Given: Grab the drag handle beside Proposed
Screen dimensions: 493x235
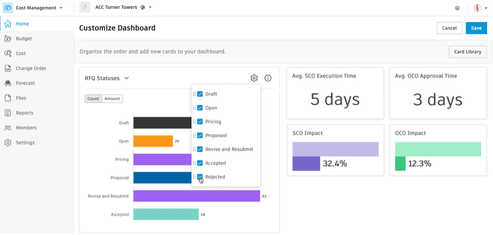Looking at the screenshot, I should (194, 135).
